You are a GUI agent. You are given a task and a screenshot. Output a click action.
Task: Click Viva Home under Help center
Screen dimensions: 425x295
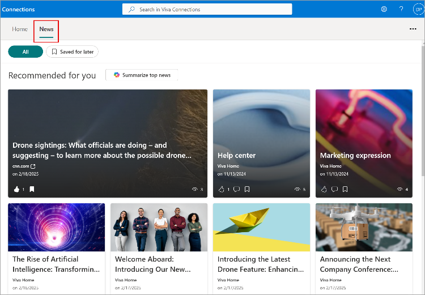click(228, 166)
